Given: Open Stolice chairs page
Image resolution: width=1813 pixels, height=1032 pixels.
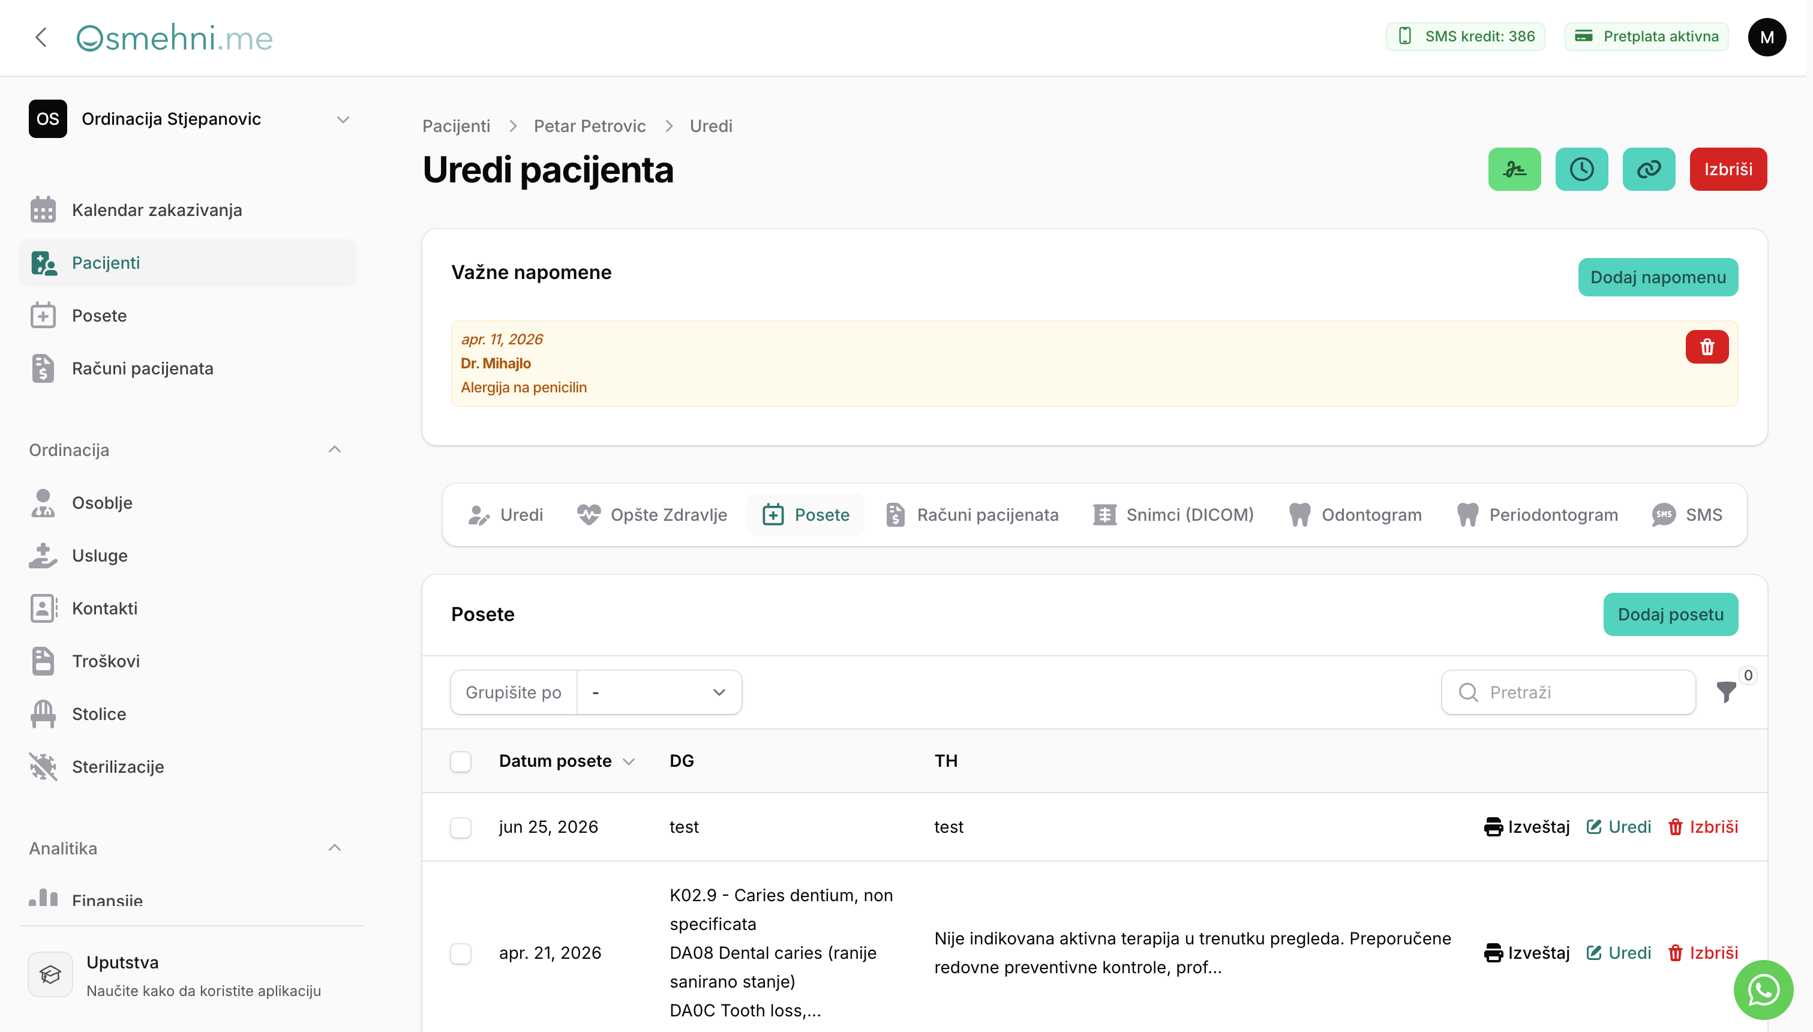Looking at the screenshot, I should click(x=187, y=714).
